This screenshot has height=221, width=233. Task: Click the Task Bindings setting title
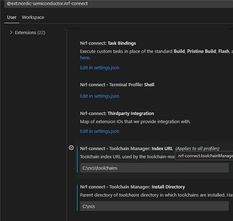108,43
